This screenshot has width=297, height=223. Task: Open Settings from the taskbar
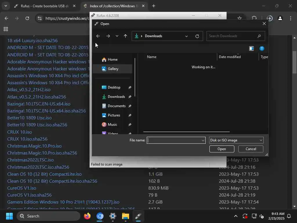tap(113, 216)
